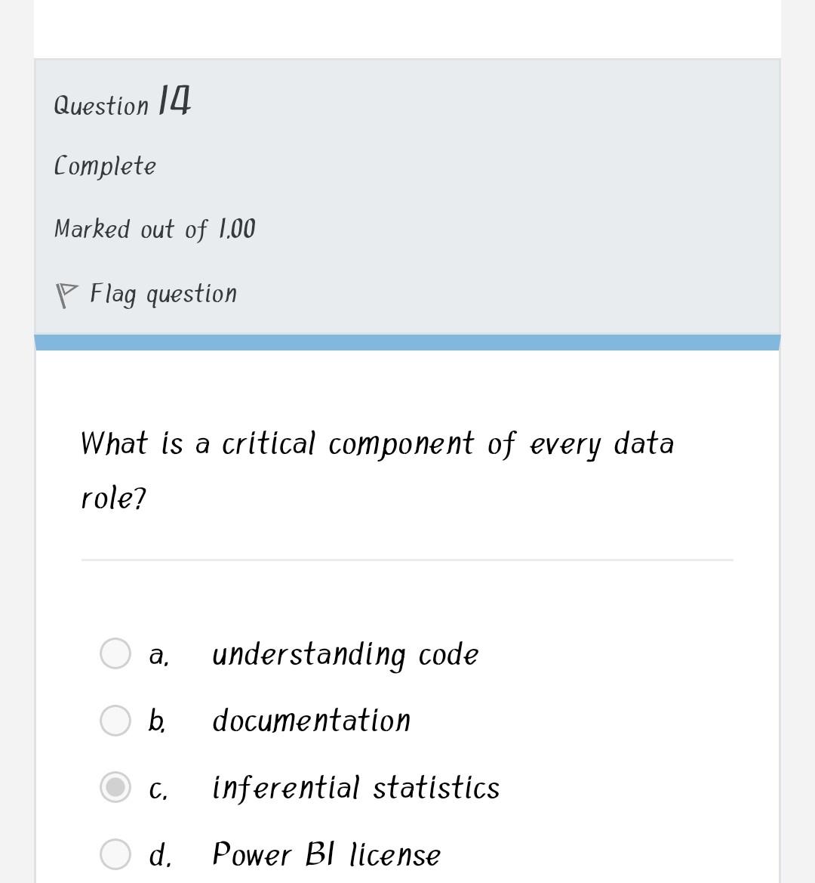
Task: Click the blue divider bar below question info
Action: tap(407, 340)
